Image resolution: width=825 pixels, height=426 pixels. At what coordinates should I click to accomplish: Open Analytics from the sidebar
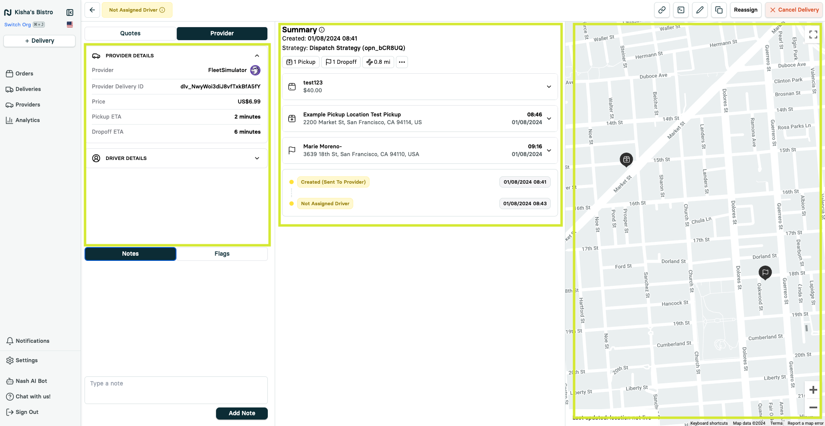[28, 120]
